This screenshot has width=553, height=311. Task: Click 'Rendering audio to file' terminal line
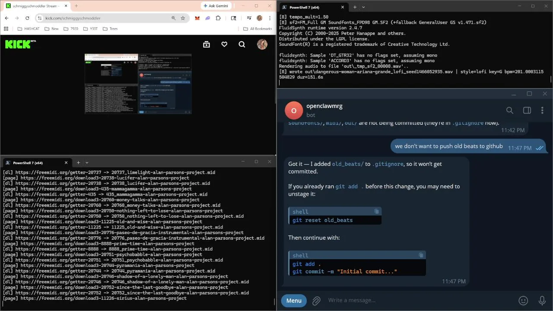pos(344,66)
